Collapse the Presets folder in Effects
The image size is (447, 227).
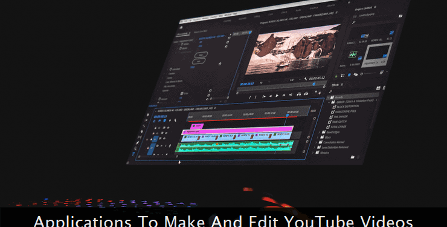point(328,97)
